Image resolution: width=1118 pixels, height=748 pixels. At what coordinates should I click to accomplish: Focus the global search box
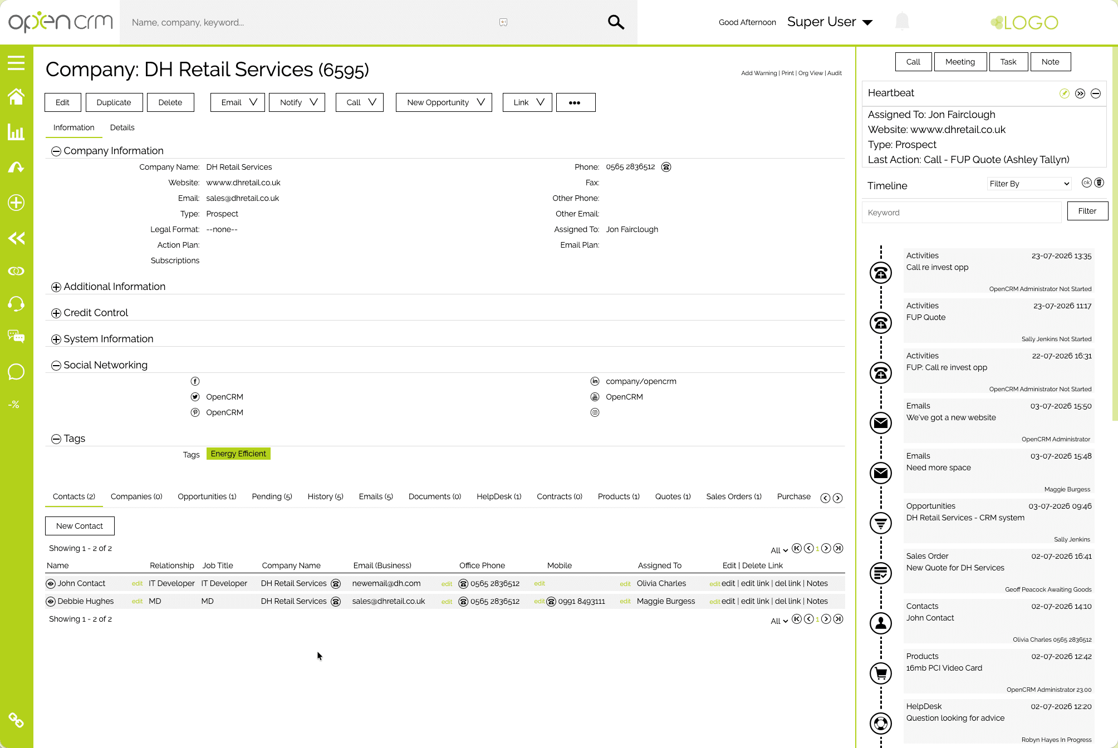tap(362, 22)
